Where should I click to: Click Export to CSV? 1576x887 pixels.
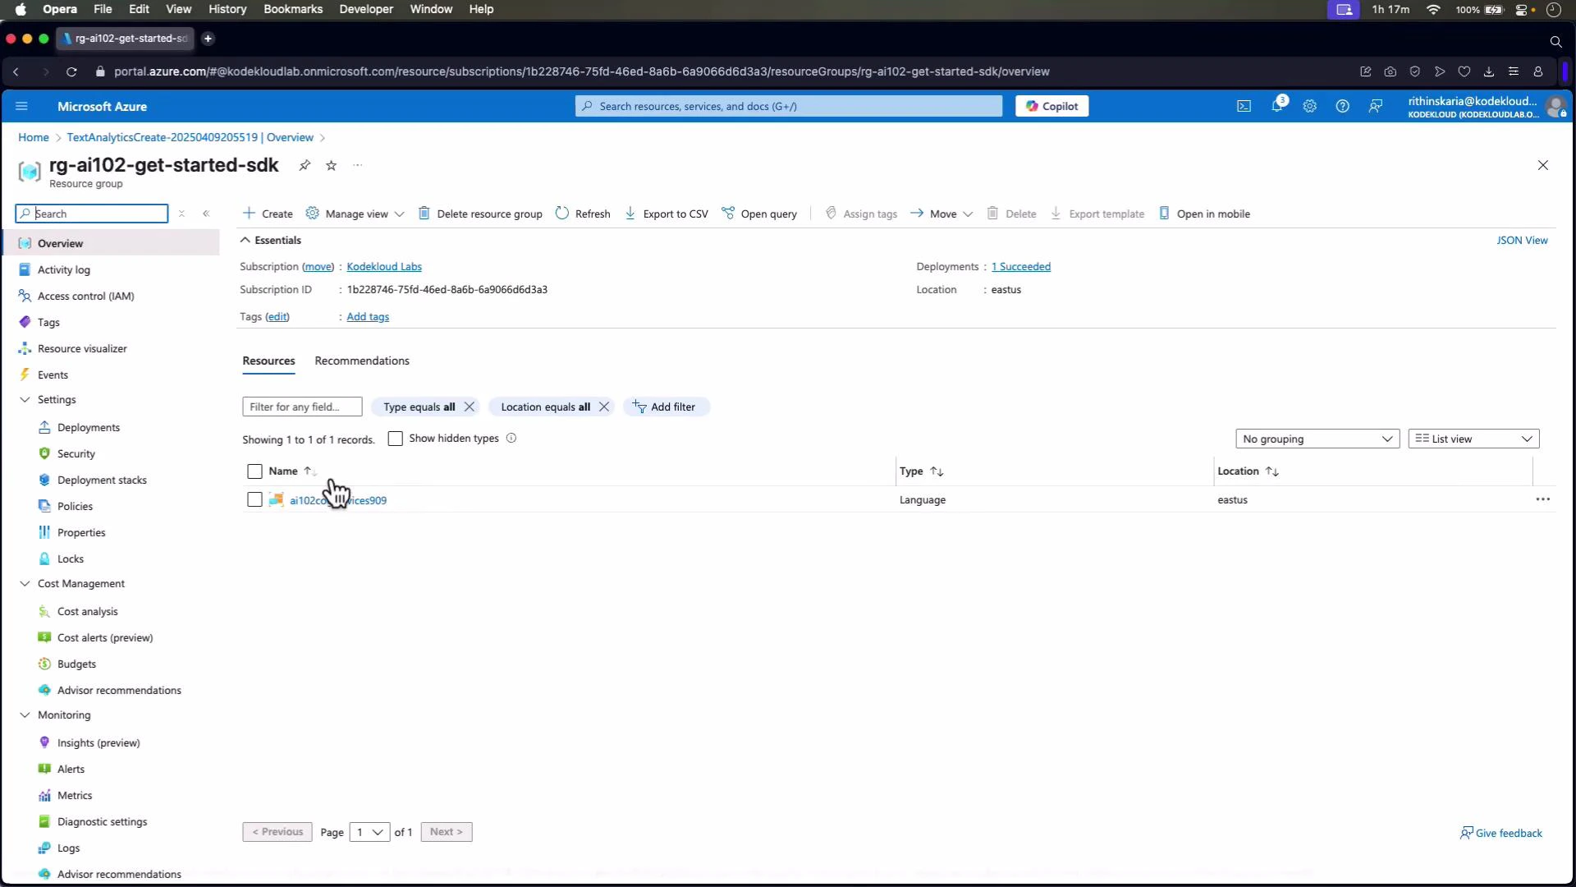(x=667, y=214)
